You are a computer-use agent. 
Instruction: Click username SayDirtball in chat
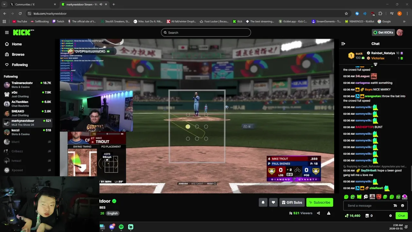(368, 170)
